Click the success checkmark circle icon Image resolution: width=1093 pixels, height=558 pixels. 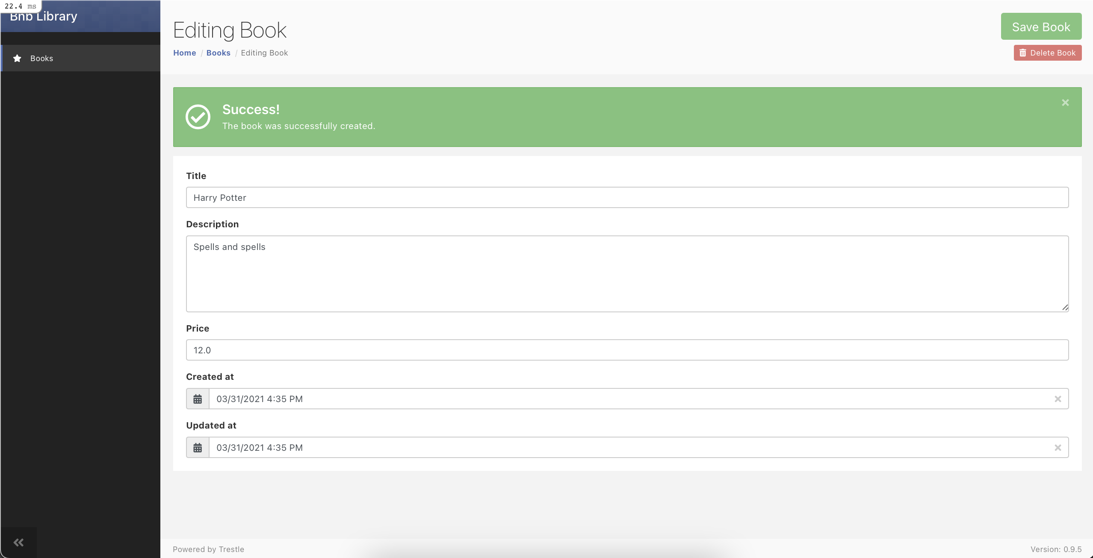[x=198, y=117]
